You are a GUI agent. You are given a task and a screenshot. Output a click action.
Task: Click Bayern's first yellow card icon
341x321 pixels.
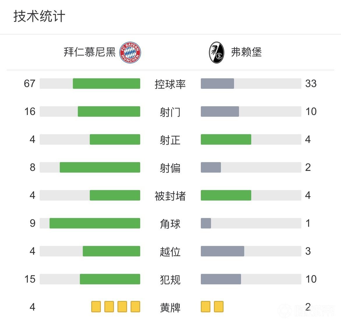(96, 307)
